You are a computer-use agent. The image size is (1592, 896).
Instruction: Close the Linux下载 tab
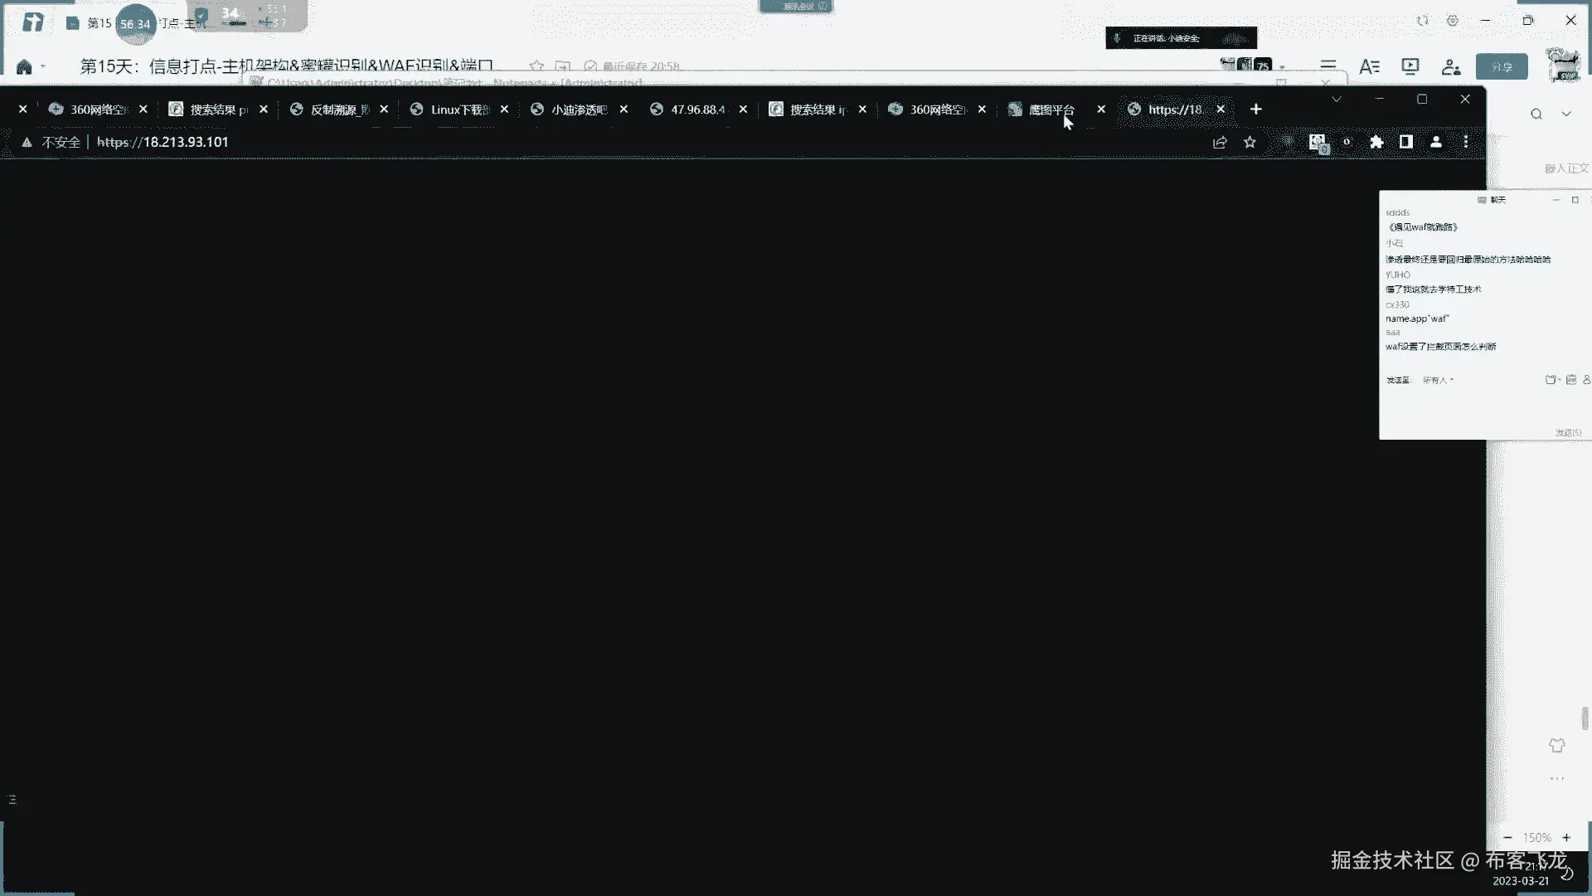point(504,110)
